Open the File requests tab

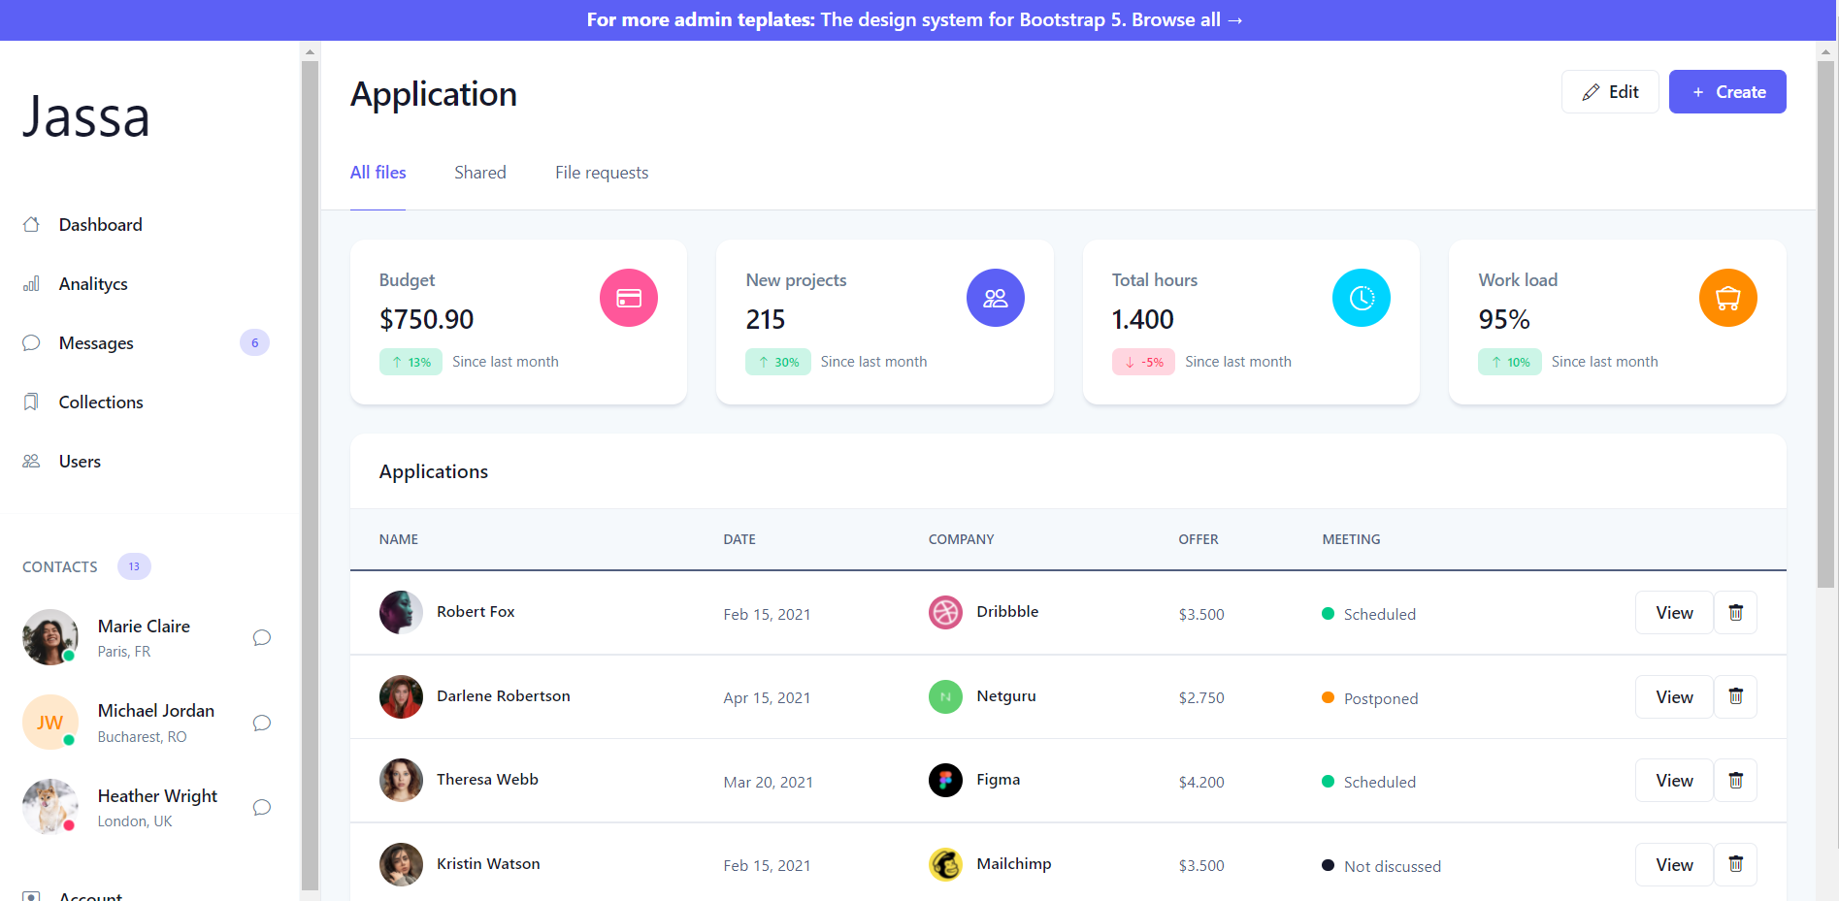[x=602, y=173]
